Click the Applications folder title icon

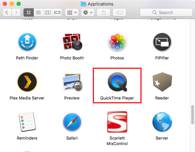tap(84, 4)
